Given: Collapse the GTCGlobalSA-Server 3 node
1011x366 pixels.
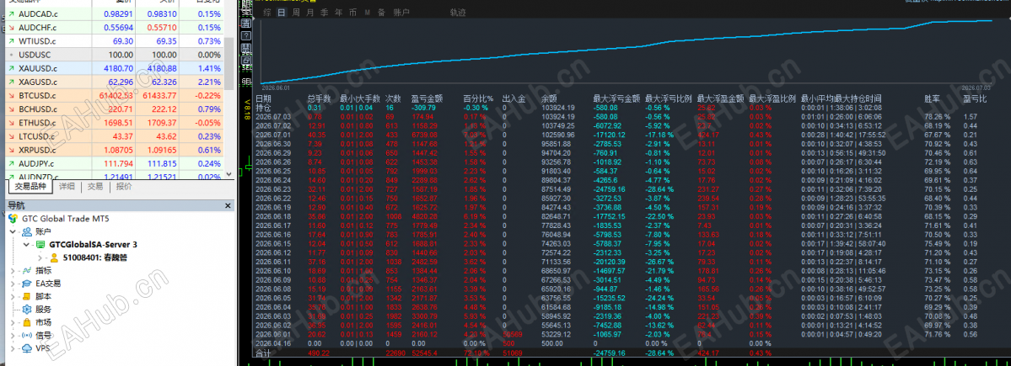Looking at the screenshot, I should click(26, 245).
